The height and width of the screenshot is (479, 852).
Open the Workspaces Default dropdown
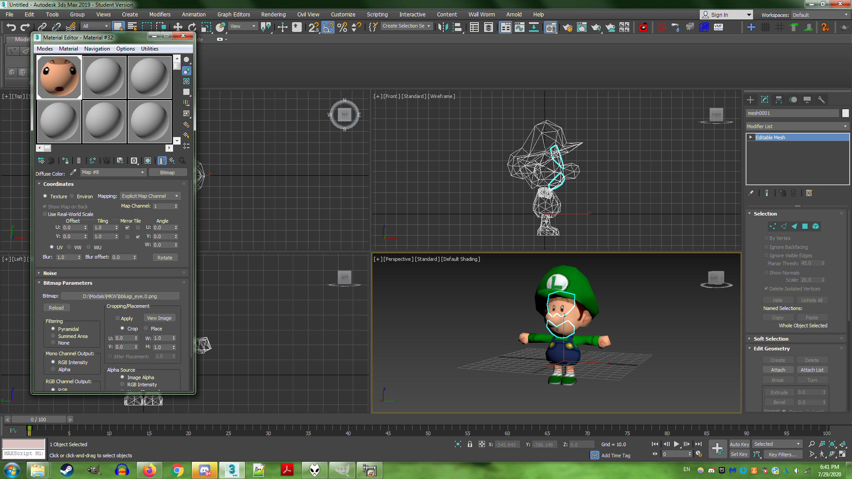pos(820,15)
